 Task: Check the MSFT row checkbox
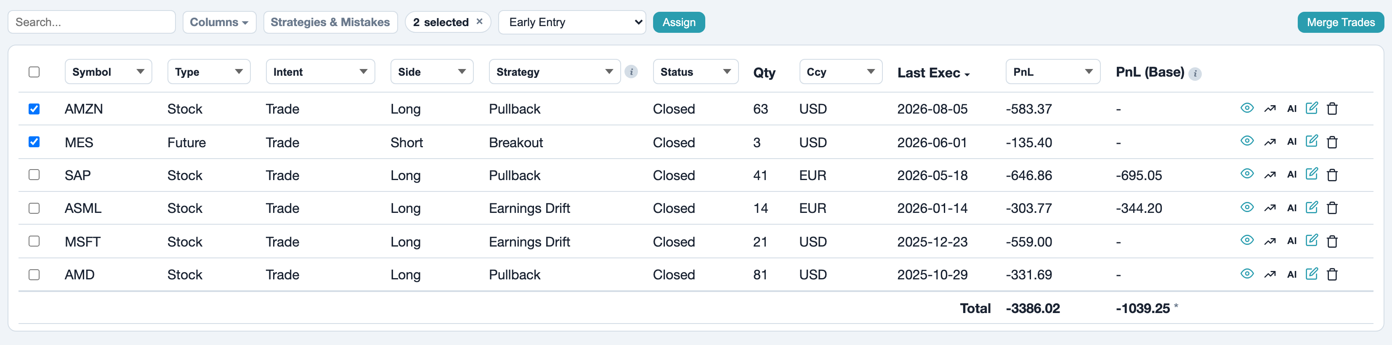34,241
